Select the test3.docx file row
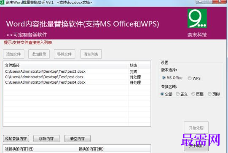 (x=77, y=71)
